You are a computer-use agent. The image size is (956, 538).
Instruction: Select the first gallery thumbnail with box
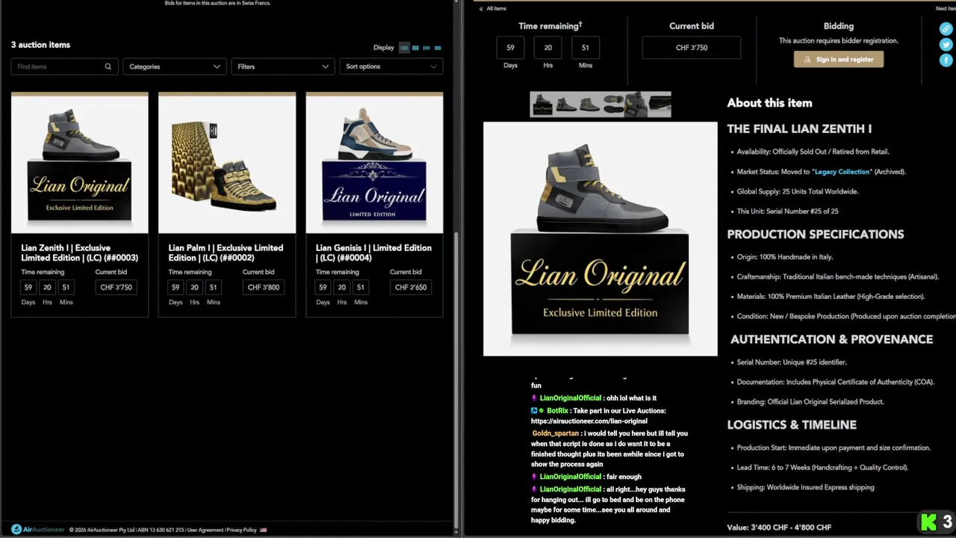pos(542,105)
